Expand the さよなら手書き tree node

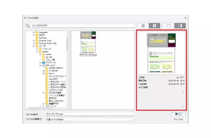point(44,93)
